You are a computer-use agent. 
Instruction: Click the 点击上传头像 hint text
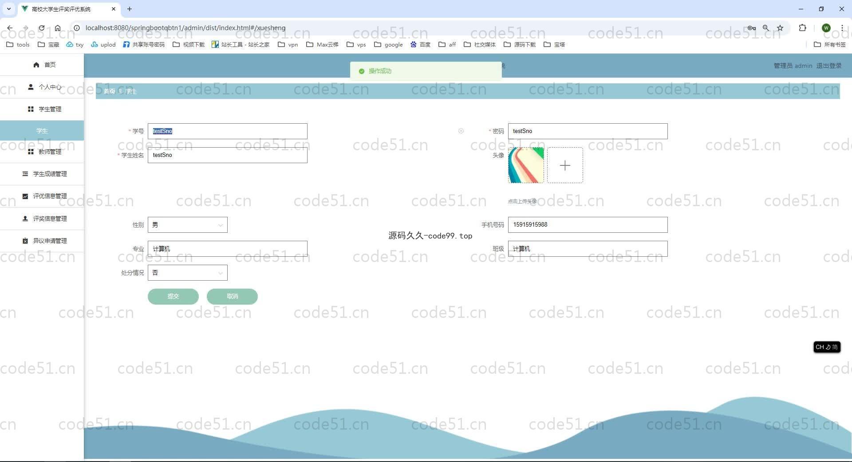pos(522,201)
